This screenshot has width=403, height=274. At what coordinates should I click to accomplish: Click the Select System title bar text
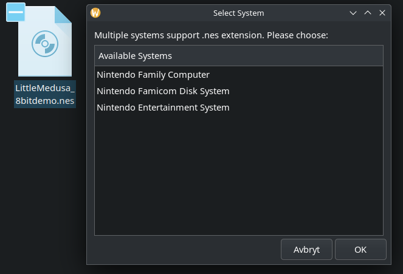coord(238,13)
